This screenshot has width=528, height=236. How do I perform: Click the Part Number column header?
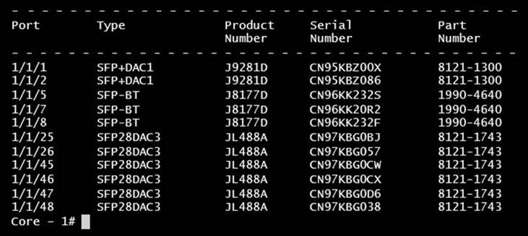click(459, 32)
